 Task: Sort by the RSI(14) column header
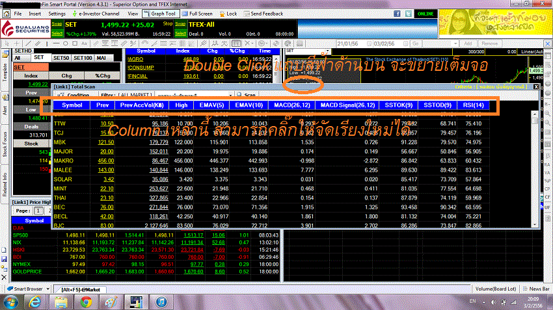(473, 105)
